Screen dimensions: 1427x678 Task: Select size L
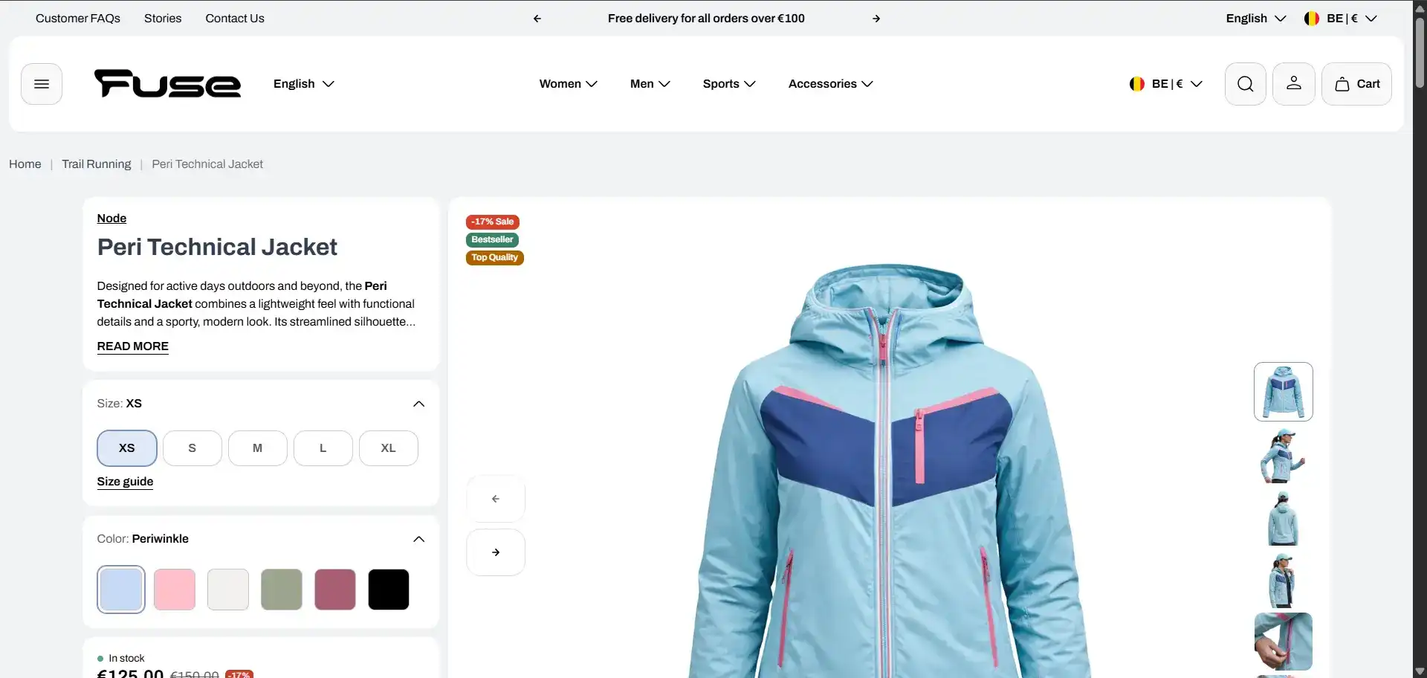coord(323,448)
